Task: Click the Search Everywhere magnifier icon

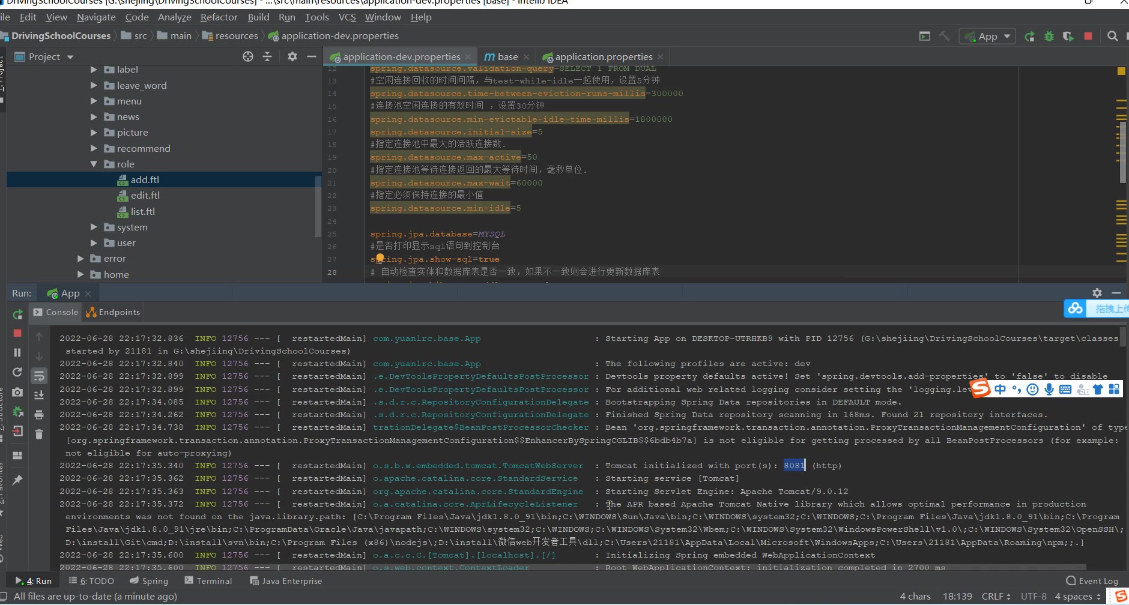Action: 1112,37
